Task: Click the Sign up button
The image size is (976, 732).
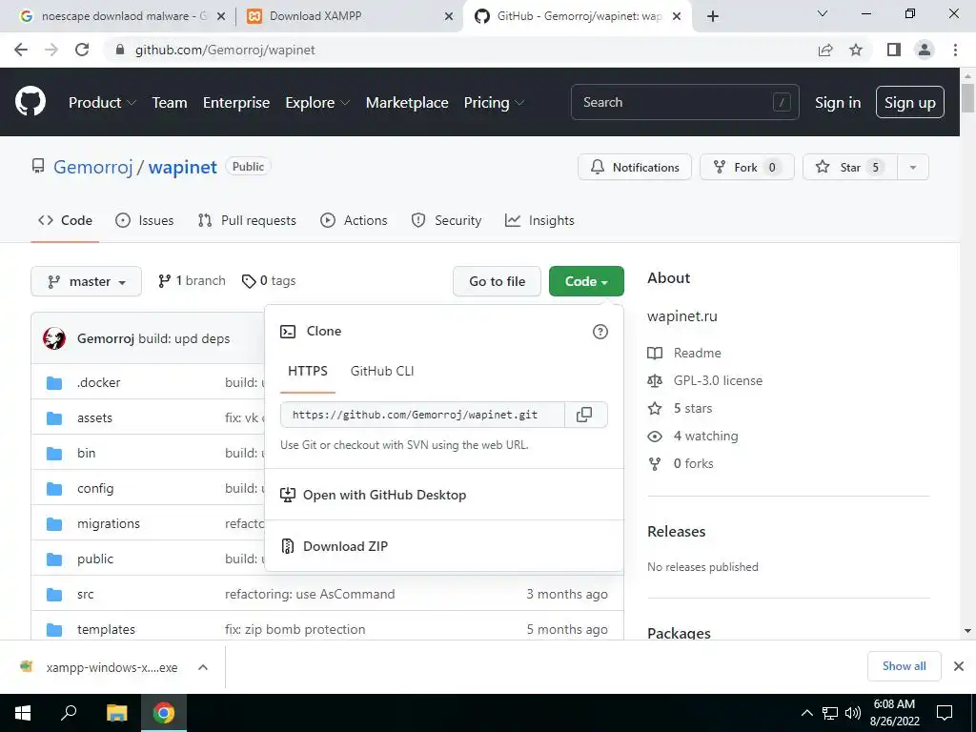Action: tap(910, 102)
